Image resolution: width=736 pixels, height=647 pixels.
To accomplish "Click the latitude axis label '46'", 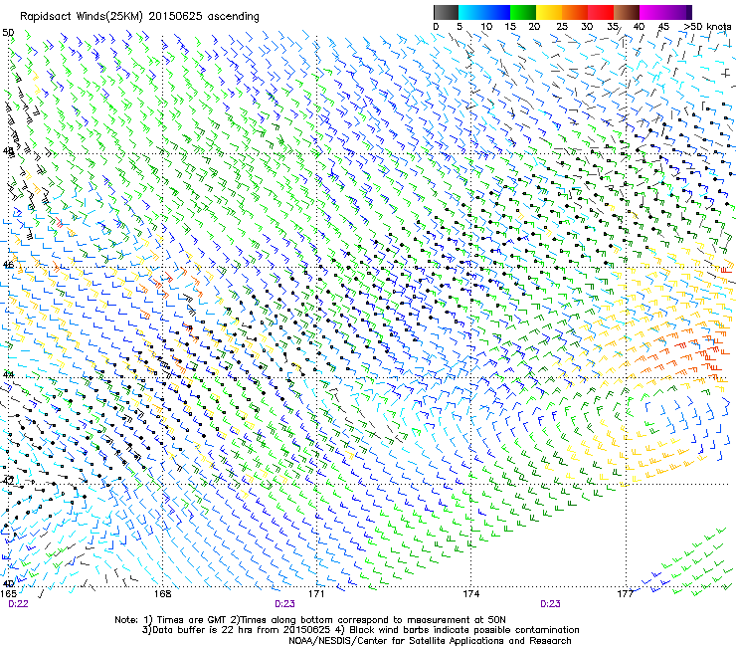I will point(8,265).
